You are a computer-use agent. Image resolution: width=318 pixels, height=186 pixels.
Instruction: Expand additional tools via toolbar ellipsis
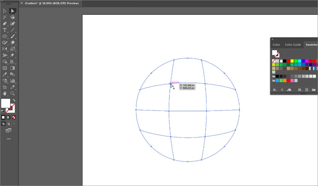[x=9, y=139]
